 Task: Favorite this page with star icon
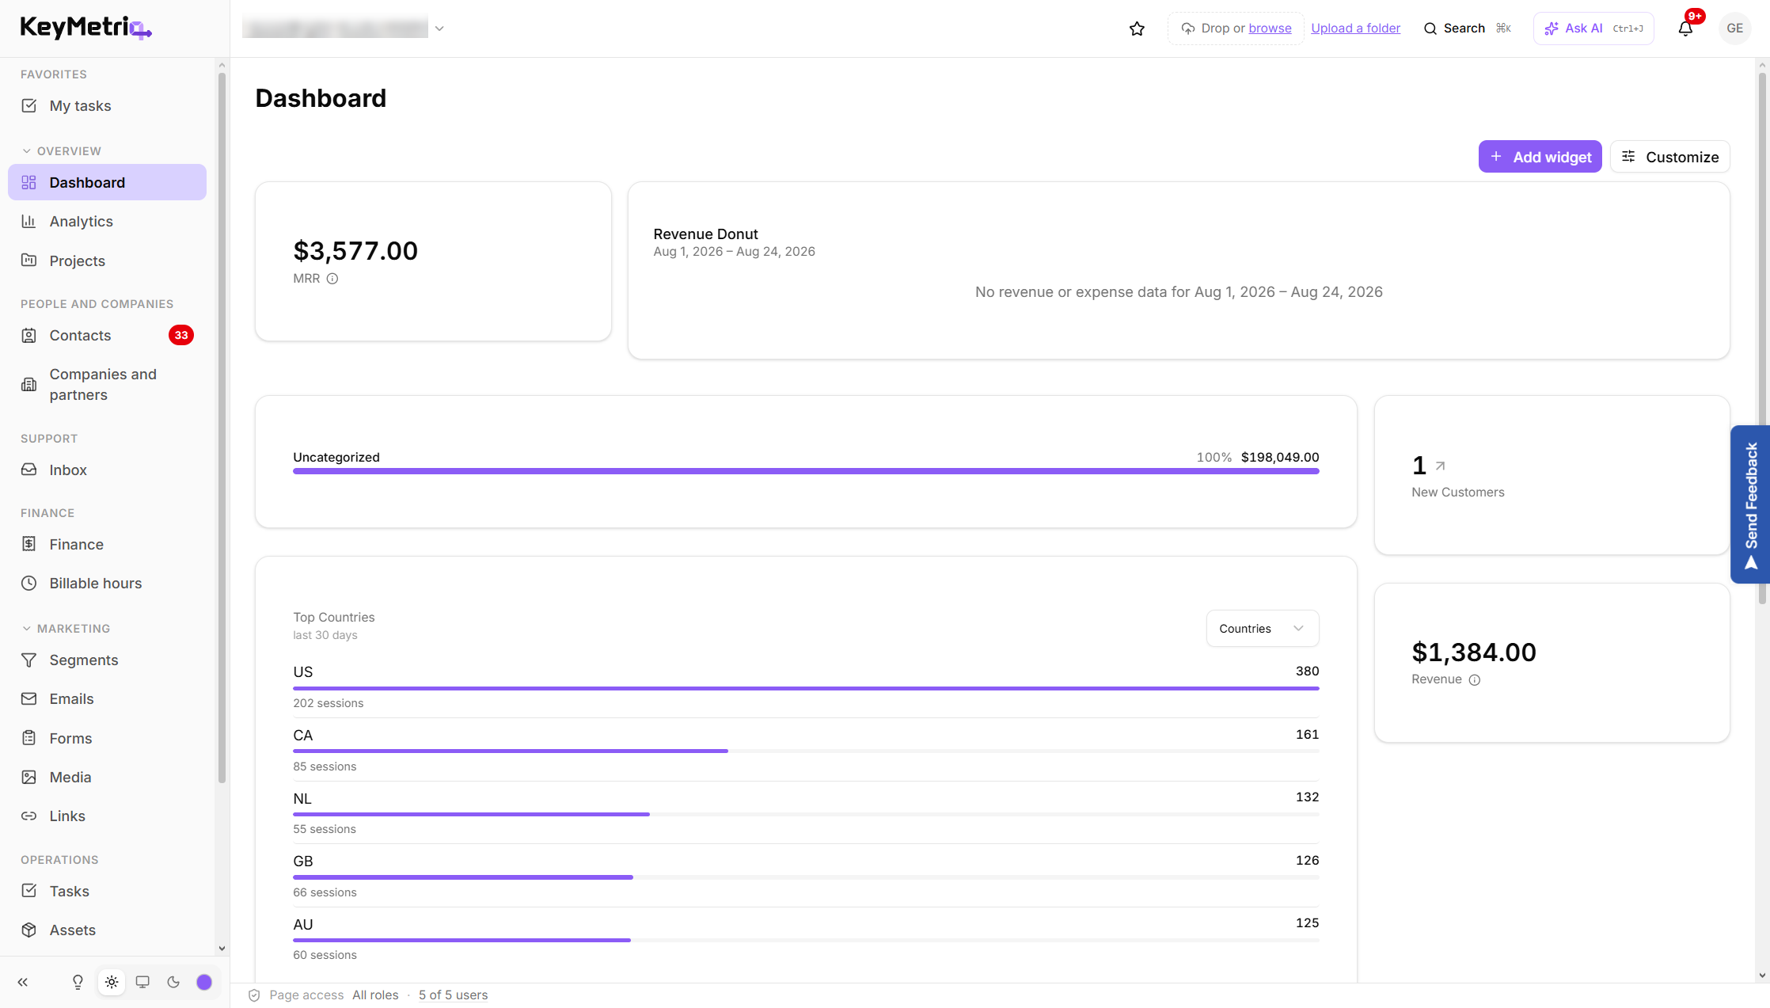point(1138,29)
